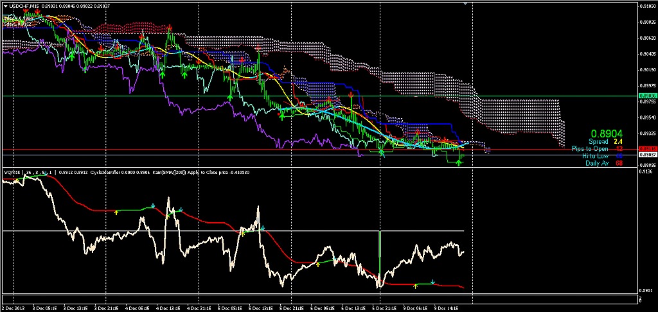
Task: Click the 4 Dec 05:15 time label
Action: 137,308
